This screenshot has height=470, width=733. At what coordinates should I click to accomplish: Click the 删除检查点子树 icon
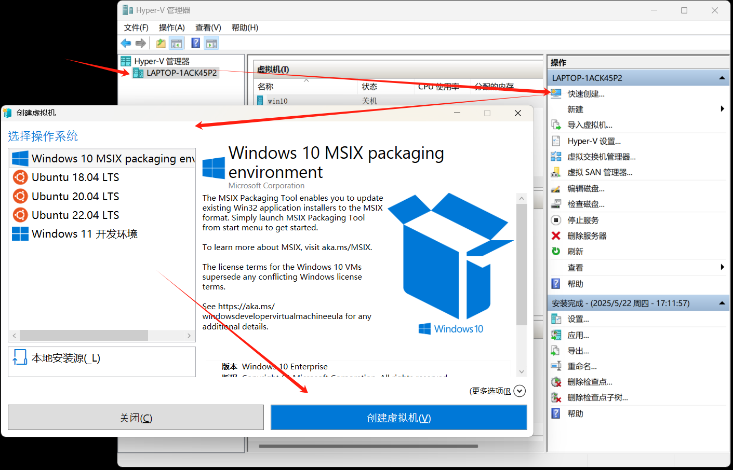click(x=556, y=398)
